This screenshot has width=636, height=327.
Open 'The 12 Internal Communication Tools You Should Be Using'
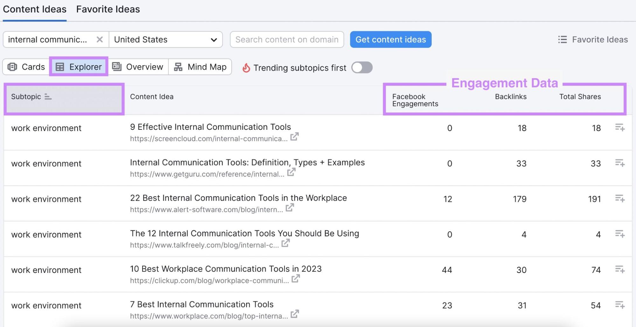coord(244,233)
